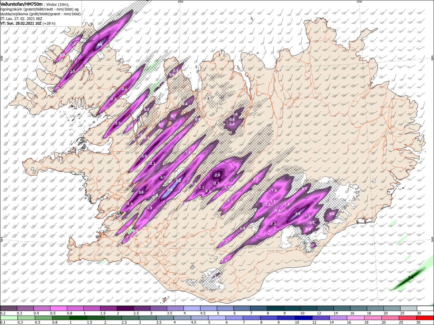
Task: Click the 20W longitude label
Action: pyautogui.click(x=180, y=2)
